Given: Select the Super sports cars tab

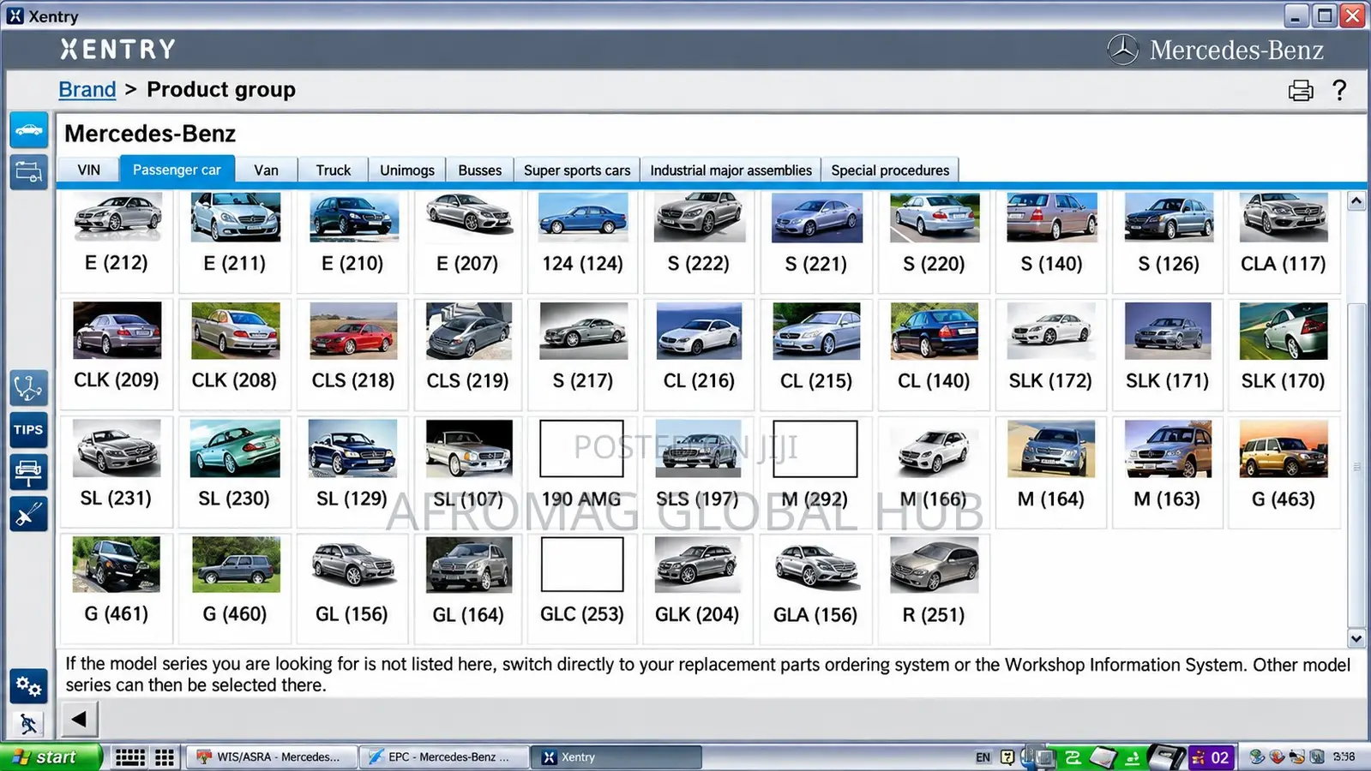Looking at the screenshot, I should 577,170.
